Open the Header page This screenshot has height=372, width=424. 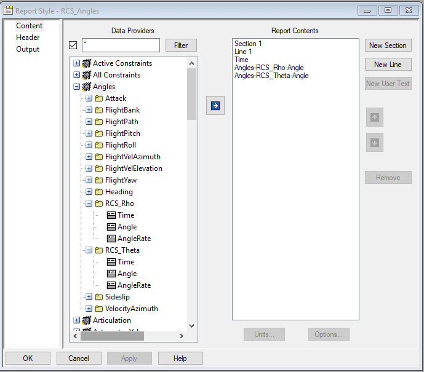pyautogui.click(x=28, y=38)
